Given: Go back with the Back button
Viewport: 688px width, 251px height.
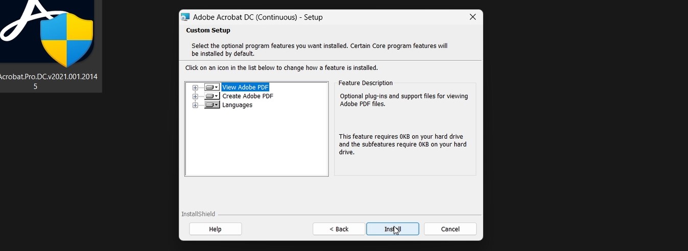Looking at the screenshot, I should [x=339, y=229].
